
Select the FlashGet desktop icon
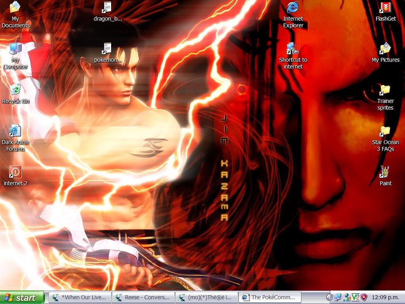(x=385, y=11)
